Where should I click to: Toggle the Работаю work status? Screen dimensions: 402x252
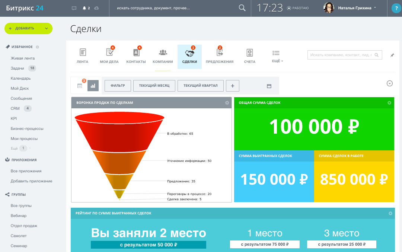(x=298, y=8)
